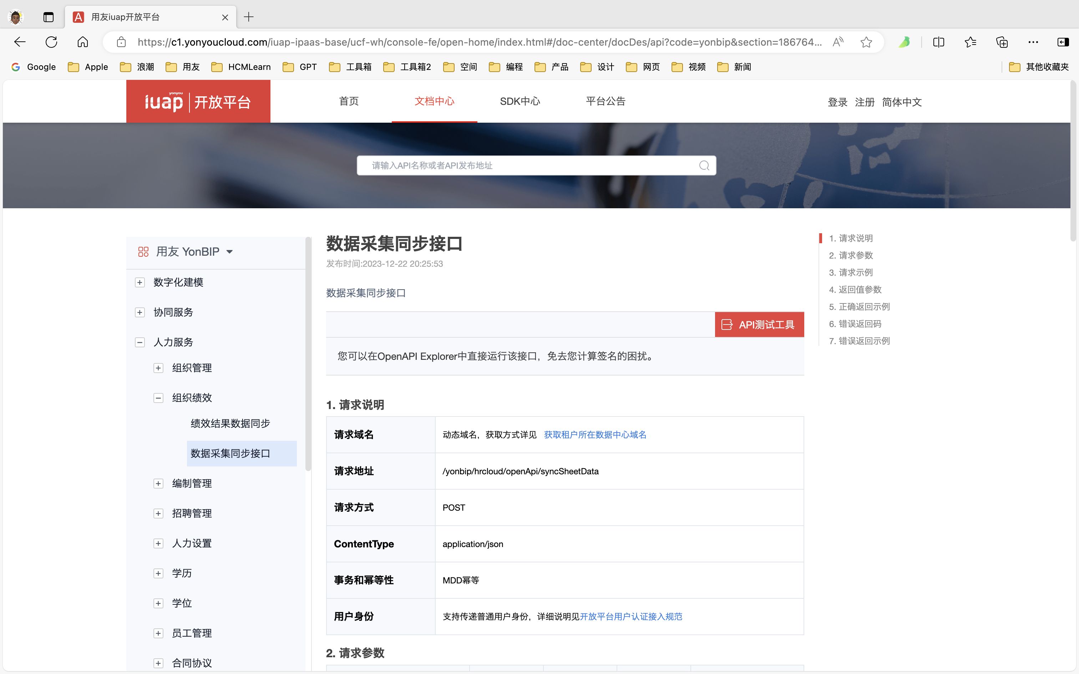The width and height of the screenshot is (1079, 674).
Task: Click the page vertical scrollbar thumb
Action: click(x=1073, y=160)
